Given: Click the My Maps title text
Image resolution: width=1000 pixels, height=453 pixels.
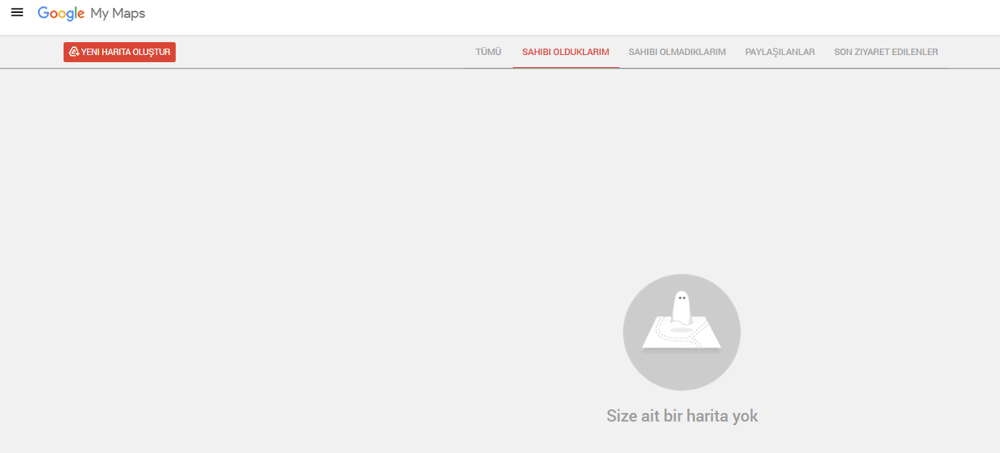Looking at the screenshot, I should pos(117,14).
